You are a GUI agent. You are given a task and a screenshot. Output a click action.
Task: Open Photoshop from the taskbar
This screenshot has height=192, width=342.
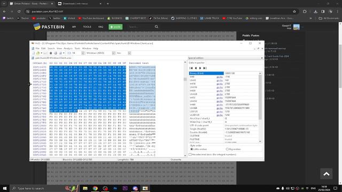click(115, 188)
